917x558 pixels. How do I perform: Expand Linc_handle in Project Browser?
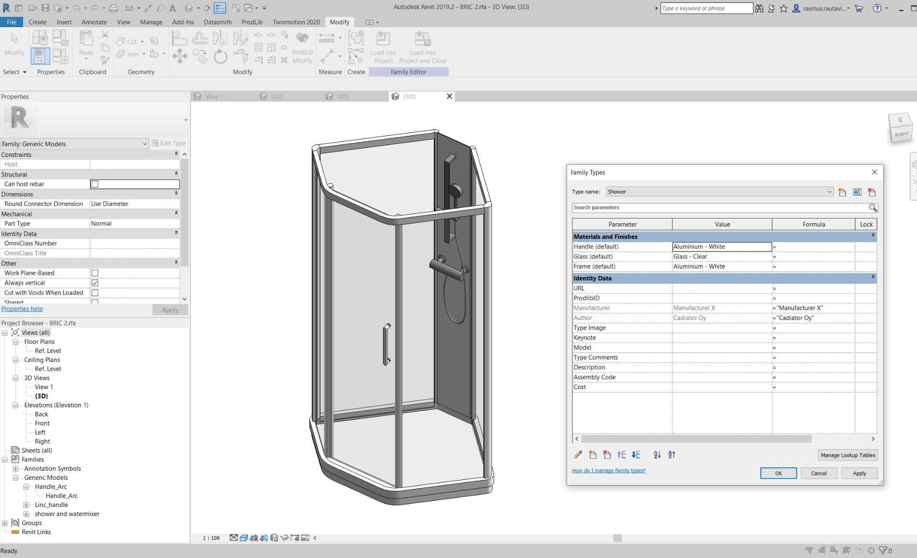[26, 505]
